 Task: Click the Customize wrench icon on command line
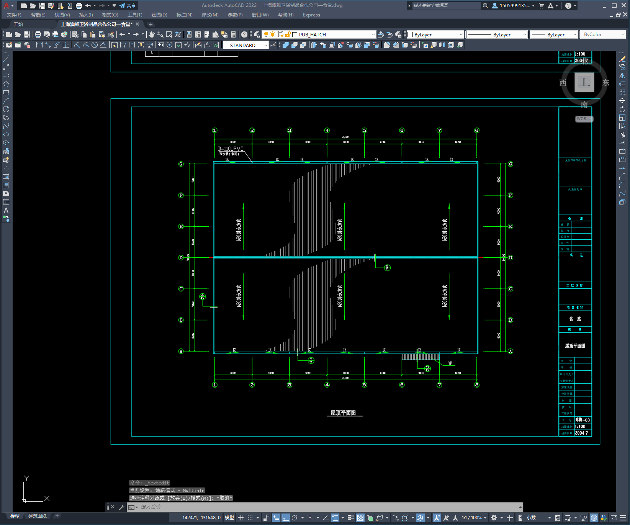122,507
